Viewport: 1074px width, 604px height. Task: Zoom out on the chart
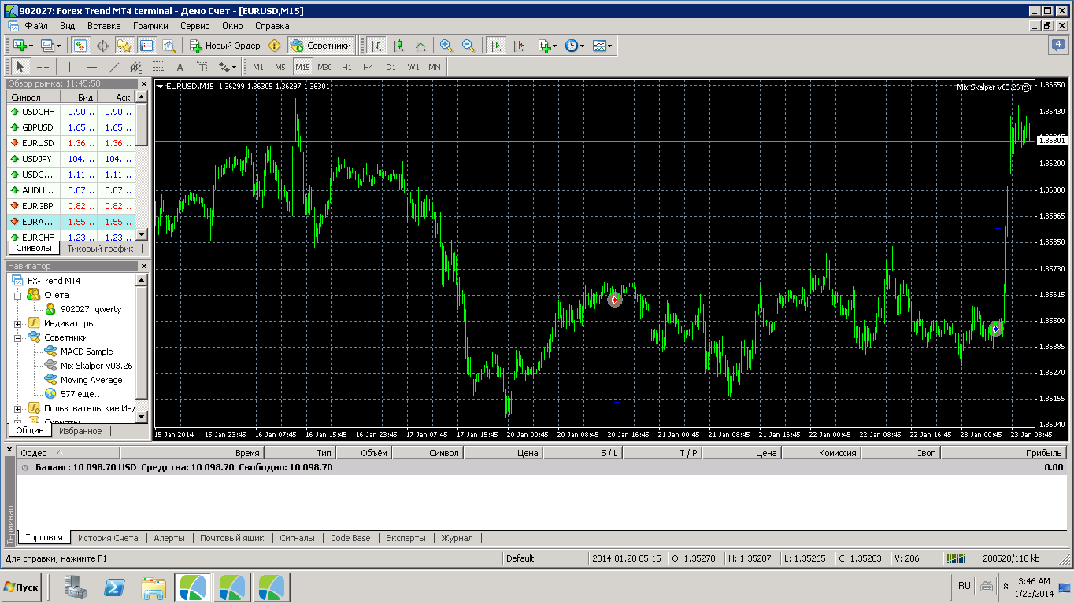[468, 46]
